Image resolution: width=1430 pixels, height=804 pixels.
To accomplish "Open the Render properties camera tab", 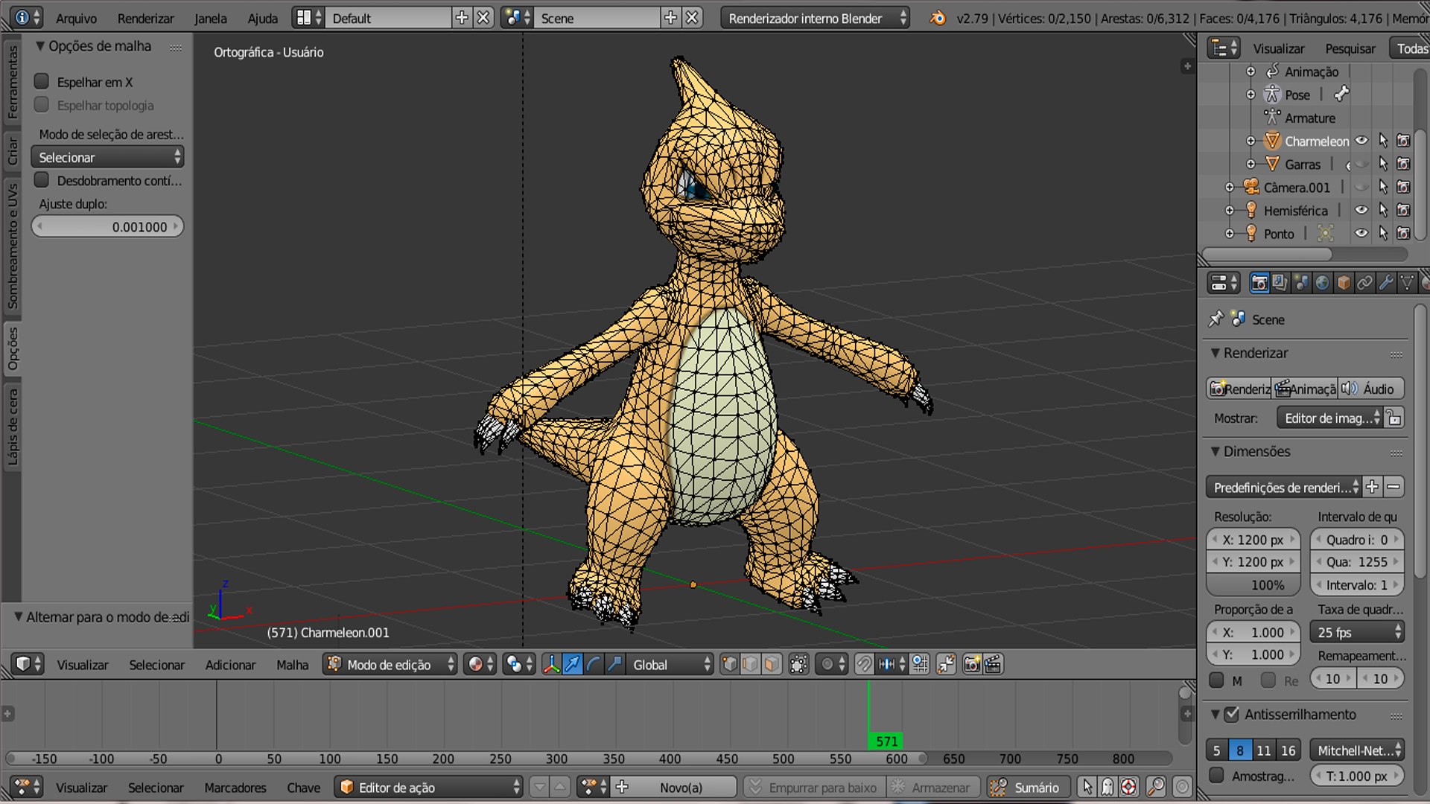I will coord(1259,283).
